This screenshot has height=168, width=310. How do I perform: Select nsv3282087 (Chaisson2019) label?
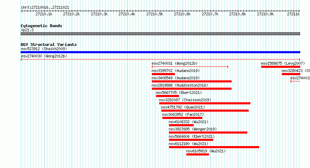pyautogui.click(x=185, y=100)
